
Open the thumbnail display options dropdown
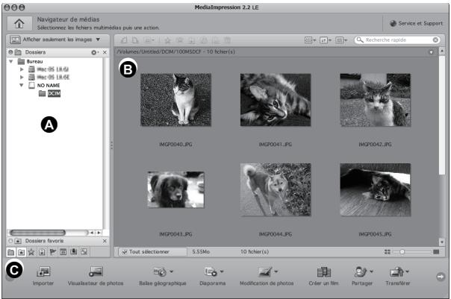tap(310, 40)
